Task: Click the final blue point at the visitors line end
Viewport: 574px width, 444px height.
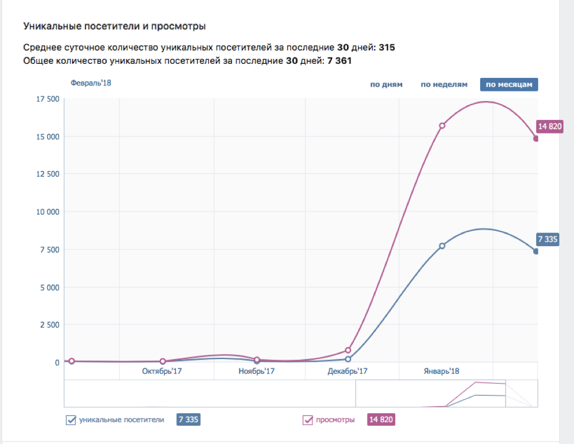Action: point(536,252)
